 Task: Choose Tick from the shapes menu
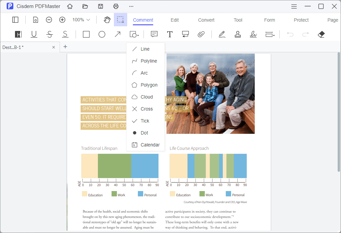(146, 121)
